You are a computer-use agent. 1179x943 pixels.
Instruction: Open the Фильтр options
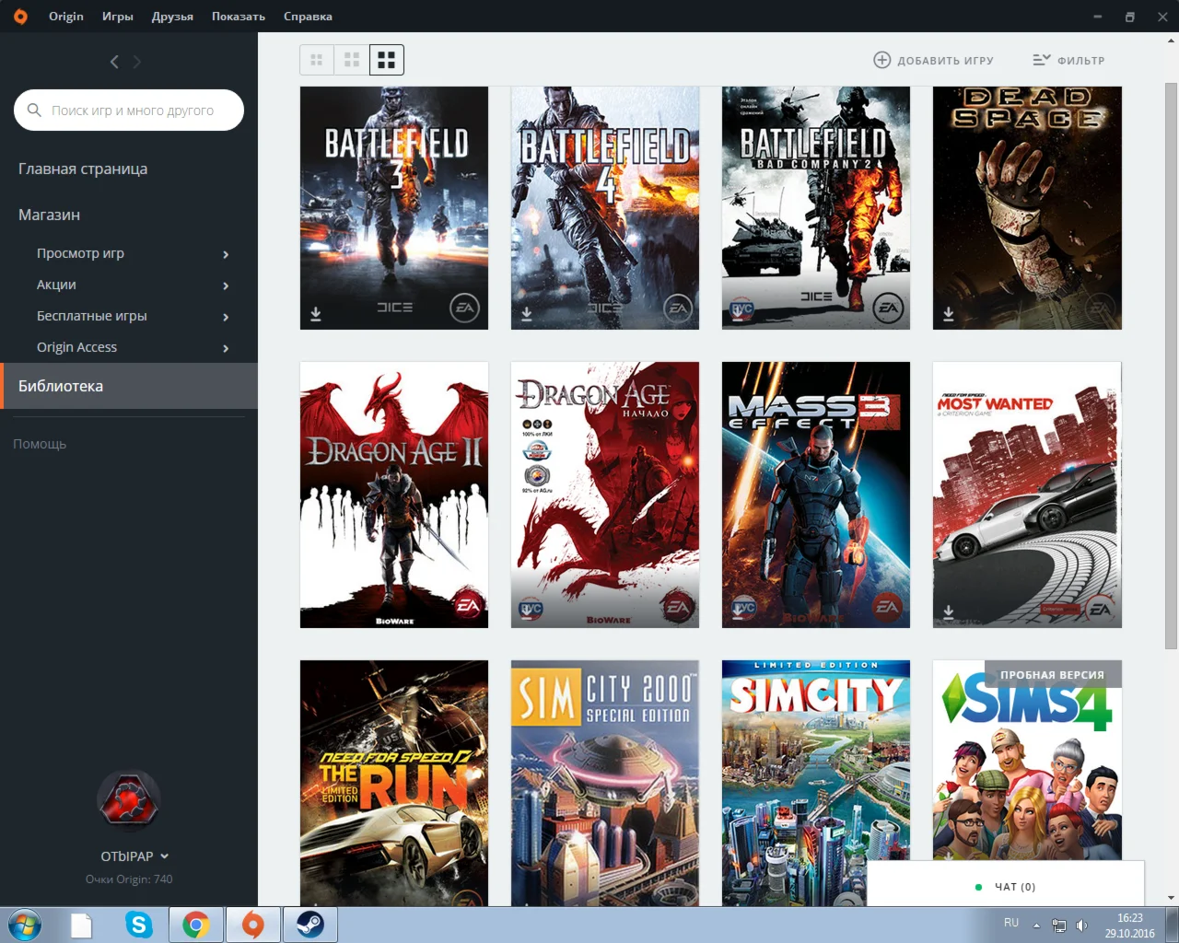[x=1068, y=60]
